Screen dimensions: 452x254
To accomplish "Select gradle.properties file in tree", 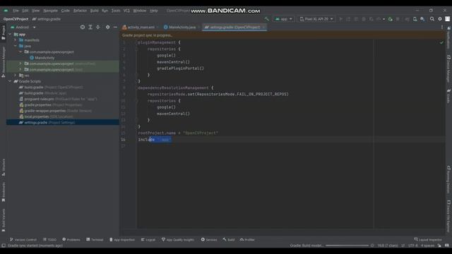I will coord(51,105).
